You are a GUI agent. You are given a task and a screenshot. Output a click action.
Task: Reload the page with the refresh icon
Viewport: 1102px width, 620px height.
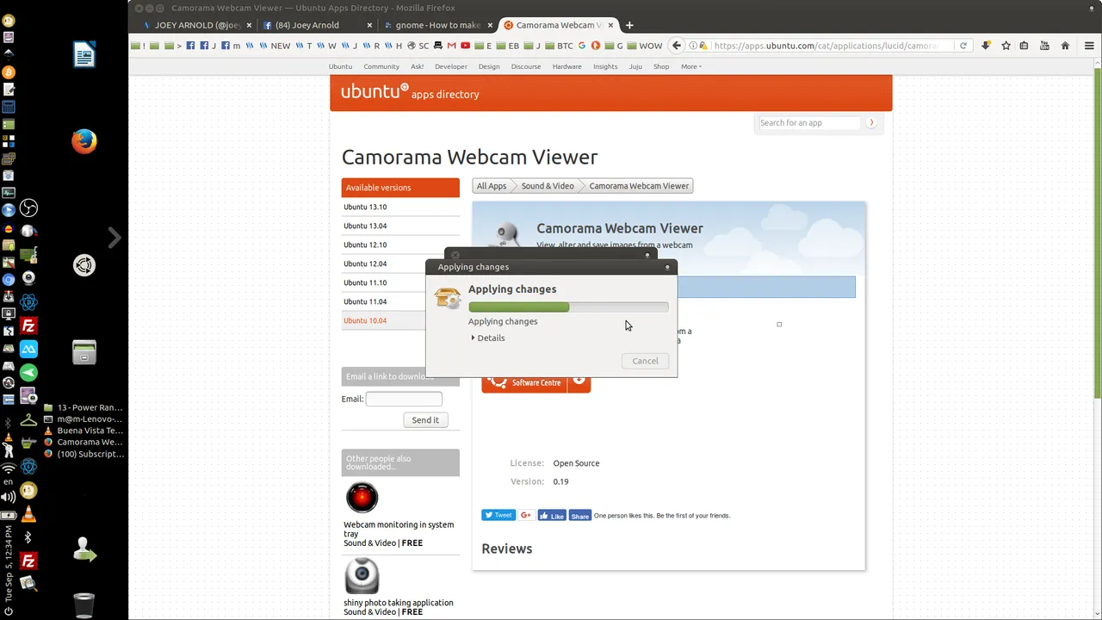point(963,46)
